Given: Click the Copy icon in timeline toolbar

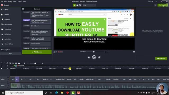Looking at the screenshot, I should [10, 63].
